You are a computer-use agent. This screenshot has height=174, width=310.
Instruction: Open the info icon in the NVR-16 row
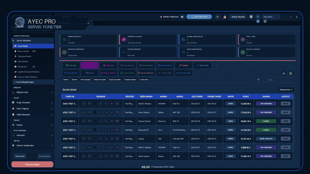(84, 121)
